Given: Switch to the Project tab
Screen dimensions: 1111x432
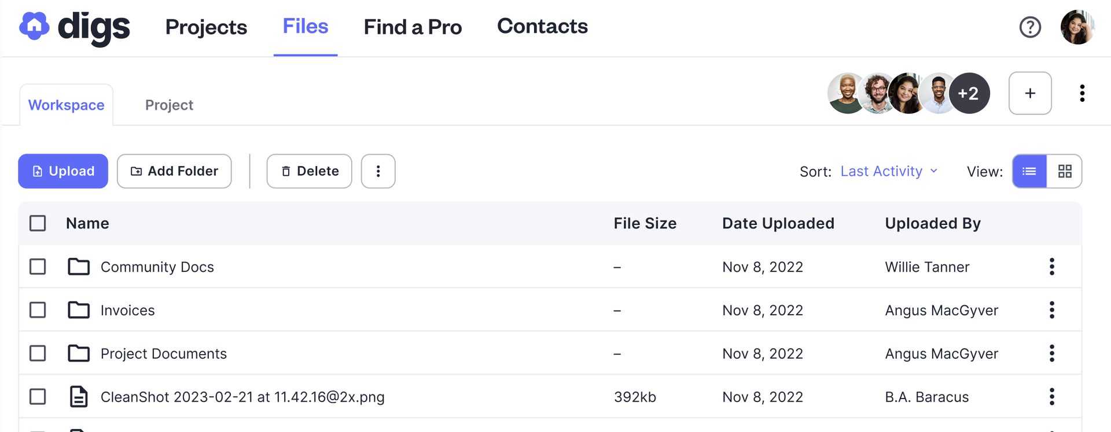Looking at the screenshot, I should coord(169,105).
